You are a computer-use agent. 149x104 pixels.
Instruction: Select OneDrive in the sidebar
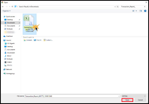[x=8, y=36]
